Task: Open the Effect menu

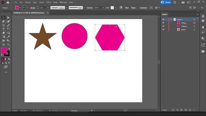Action: tap(49, 2)
